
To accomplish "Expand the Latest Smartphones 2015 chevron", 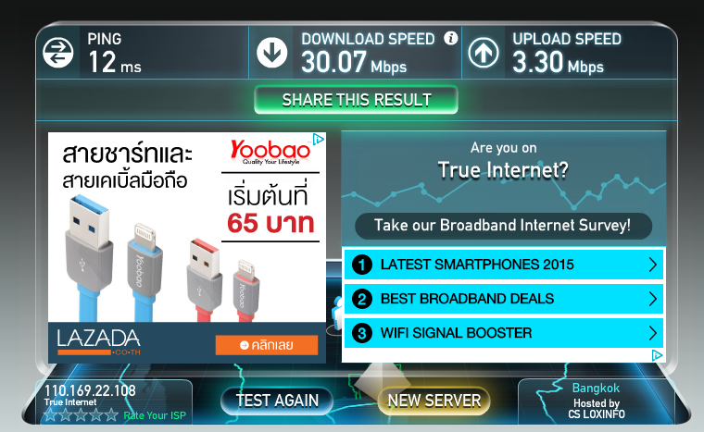I will tap(653, 265).
